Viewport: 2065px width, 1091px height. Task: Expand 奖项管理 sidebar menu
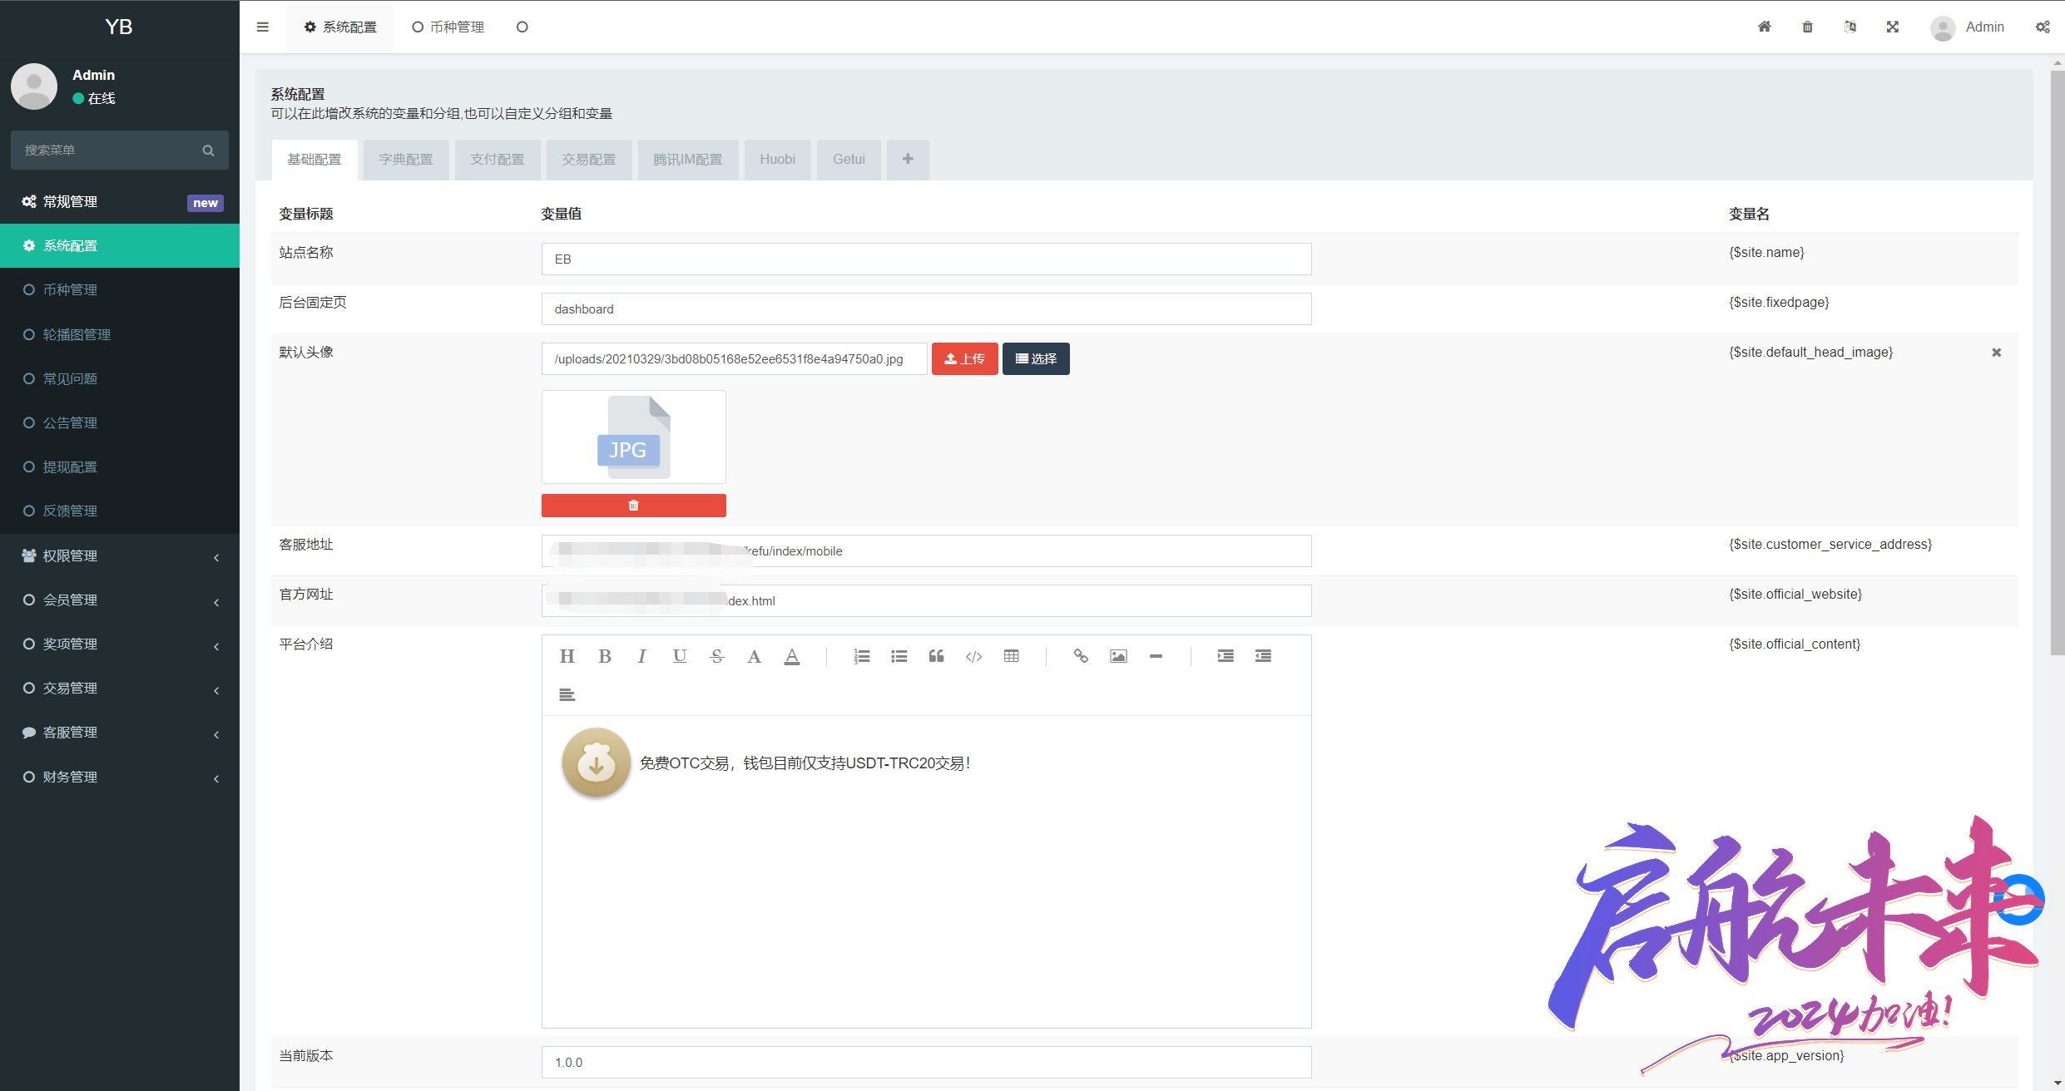[120, 644]
